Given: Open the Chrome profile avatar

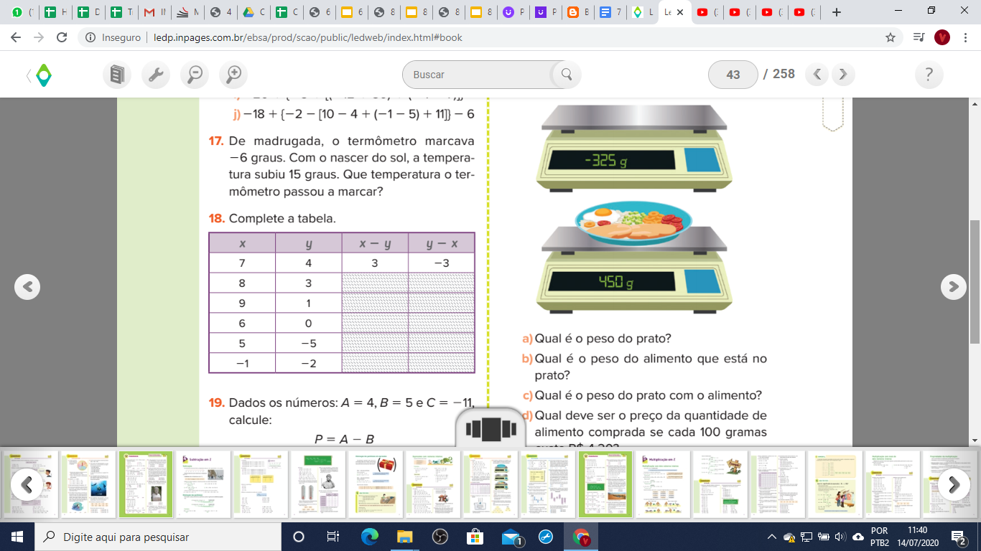Looking at the screenshot, I should coord(942,37).
